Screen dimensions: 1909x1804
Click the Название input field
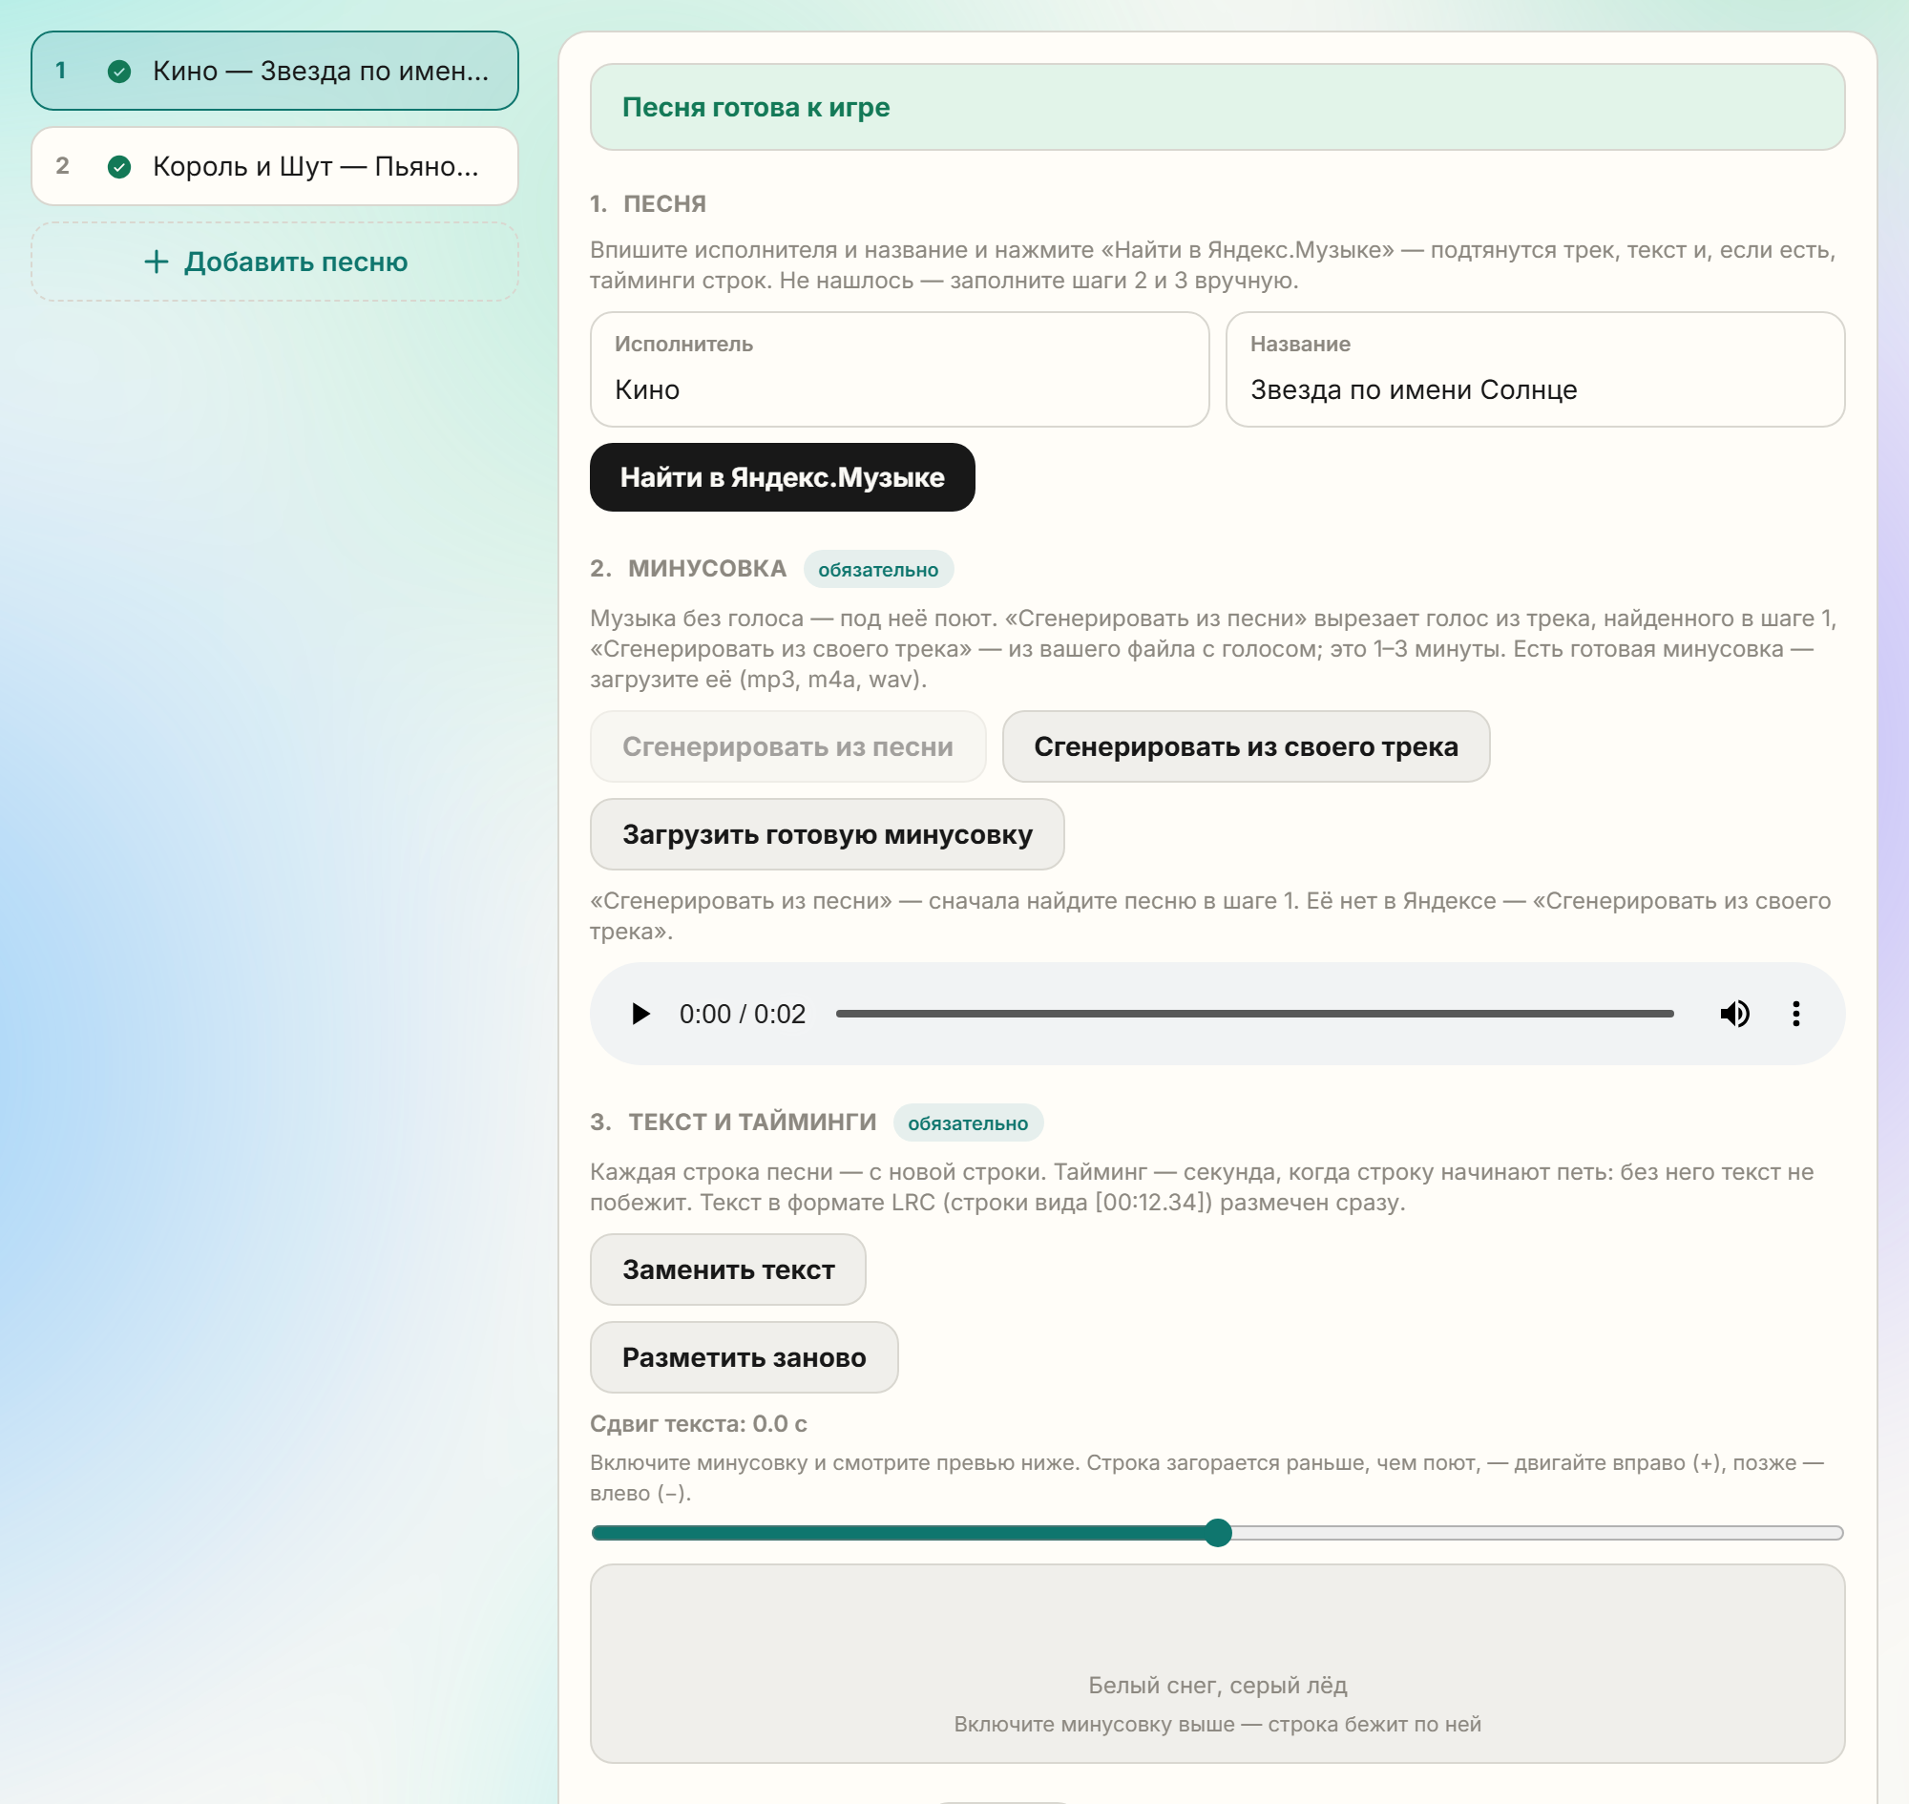click(x=1535, y=369)
